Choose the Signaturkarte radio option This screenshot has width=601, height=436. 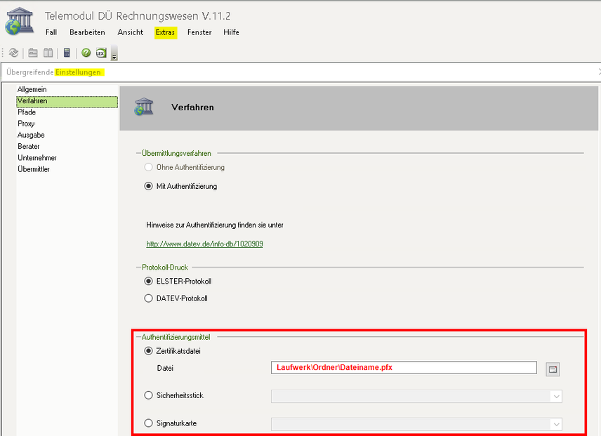coord(148,423)
